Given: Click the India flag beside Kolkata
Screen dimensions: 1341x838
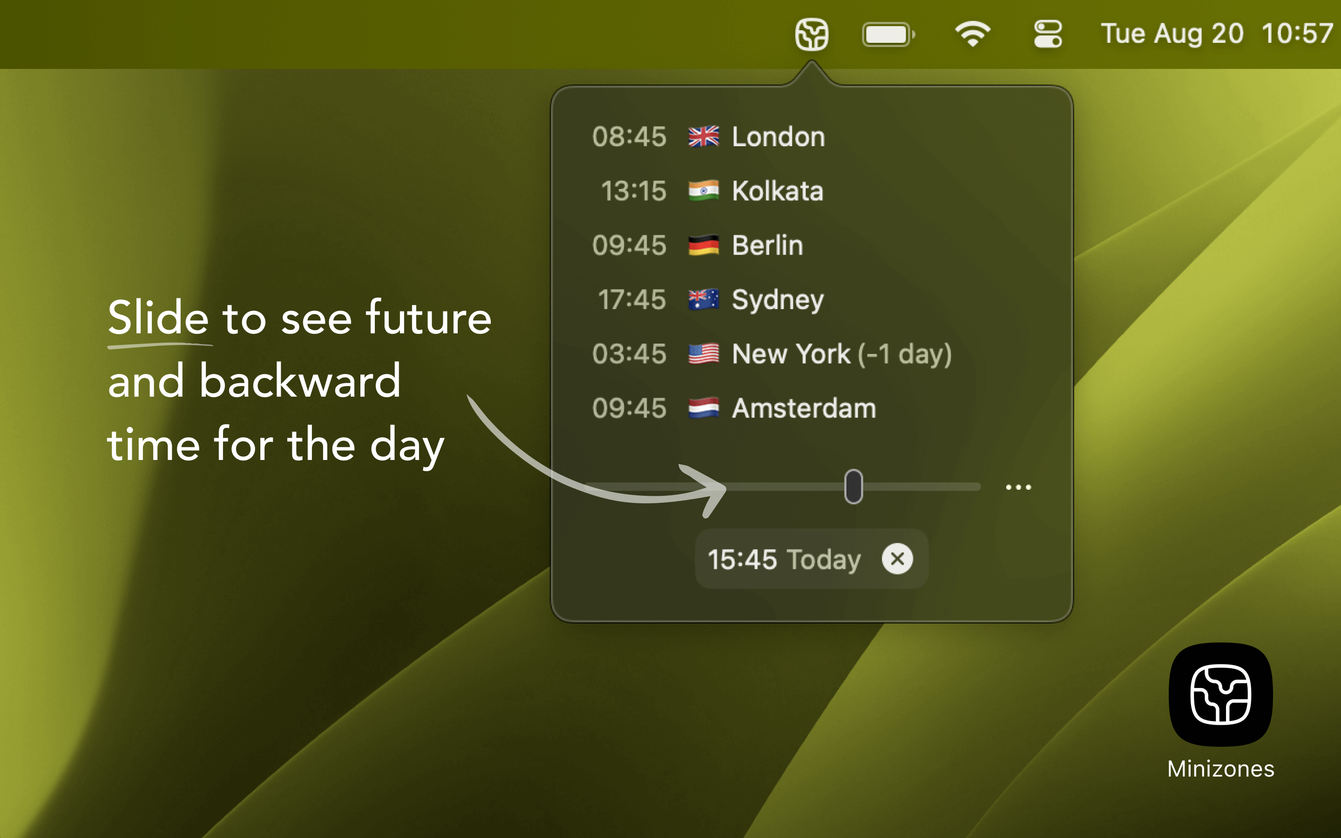Looking at the screenshot, I should click(703, 191).
